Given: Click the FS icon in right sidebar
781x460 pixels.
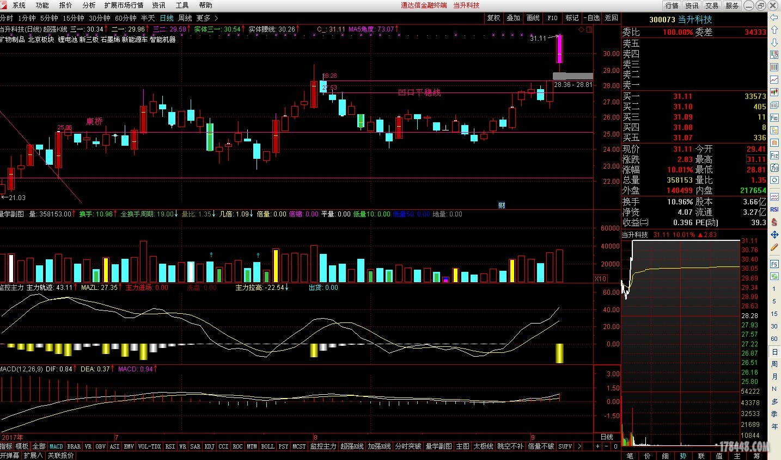Looking at the screenshot, I should pyautogui.click(x=774, y=264).
